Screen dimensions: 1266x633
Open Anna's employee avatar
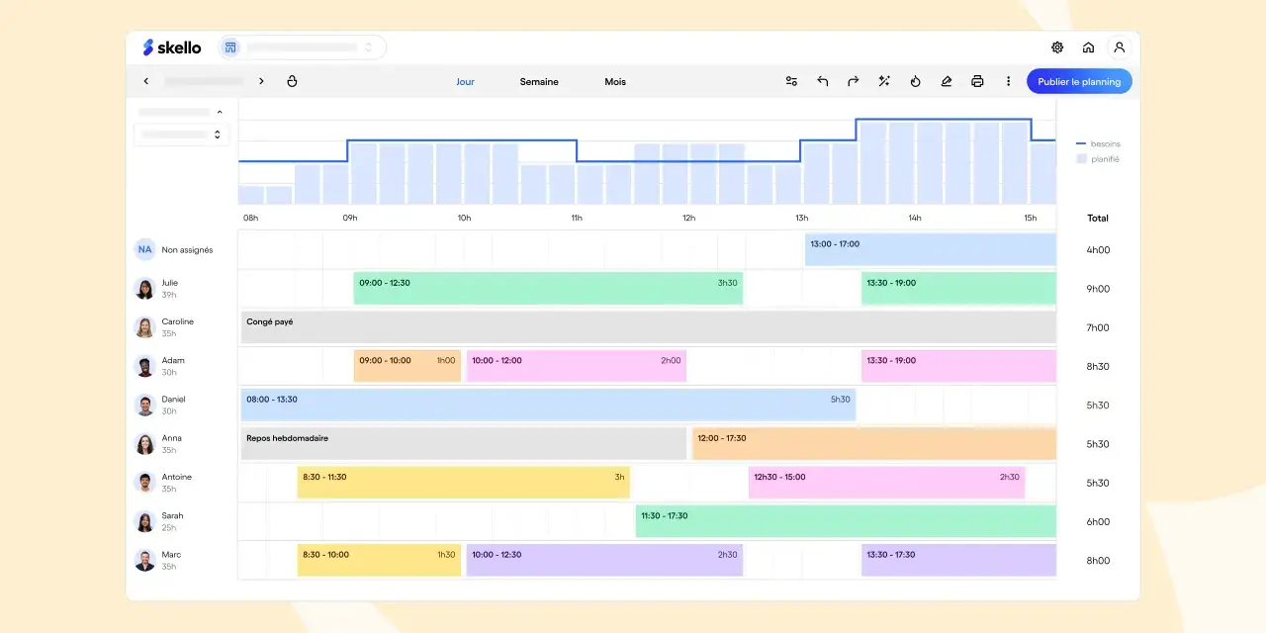(144, 444)
